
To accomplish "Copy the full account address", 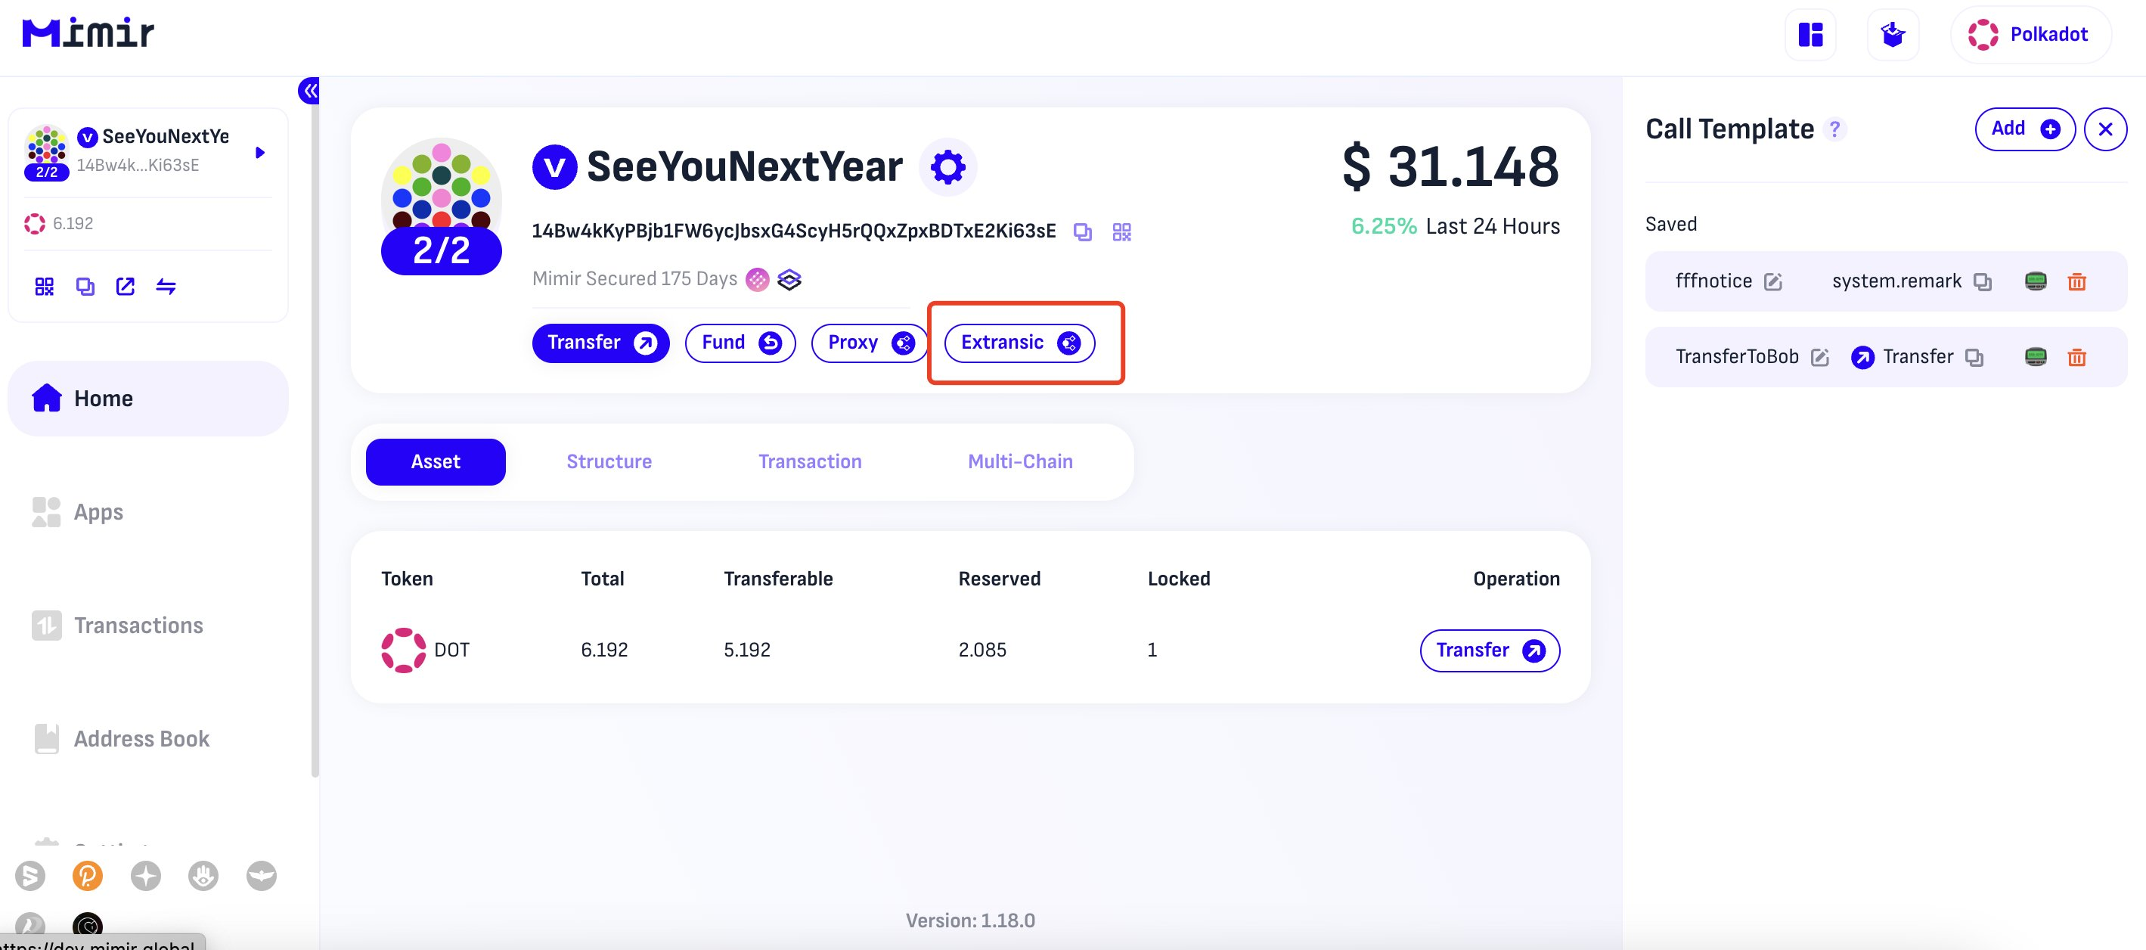I will pos(1082,231).
